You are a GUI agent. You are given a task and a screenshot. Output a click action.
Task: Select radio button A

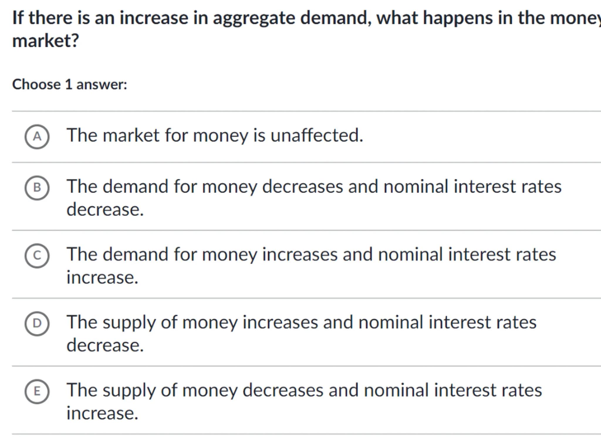pos(37,136)
